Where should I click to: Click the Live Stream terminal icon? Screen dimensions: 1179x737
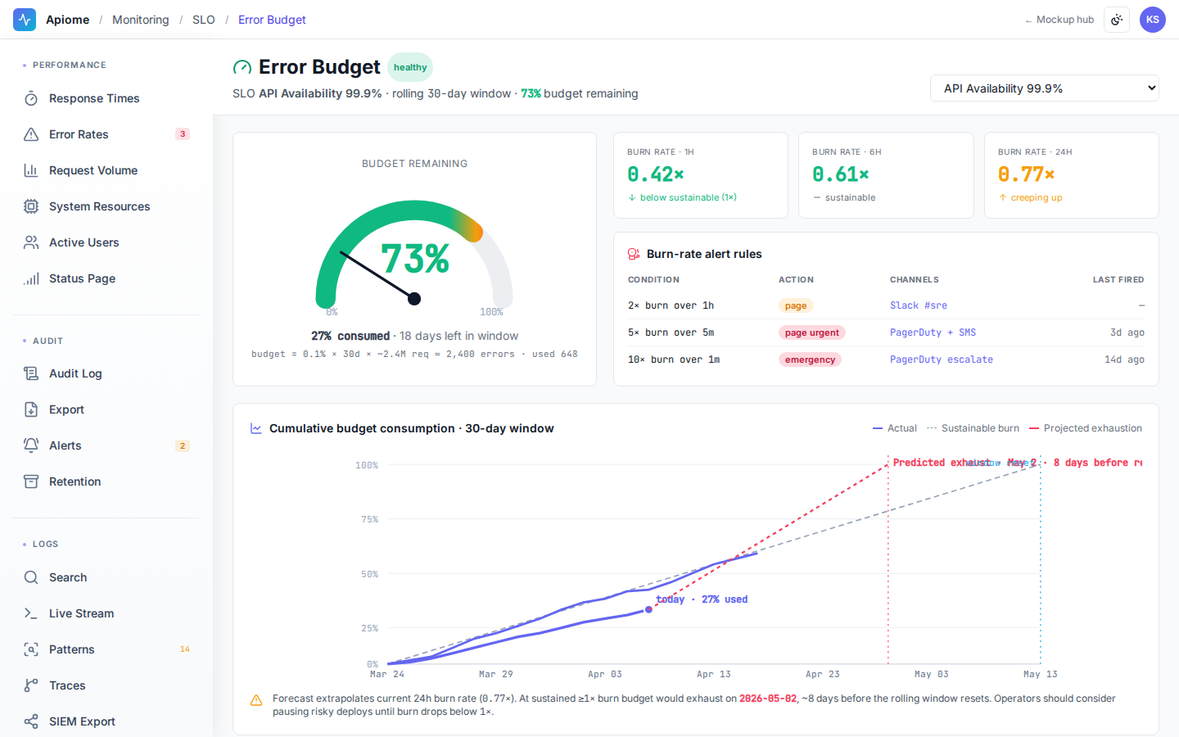pos(31,613)
